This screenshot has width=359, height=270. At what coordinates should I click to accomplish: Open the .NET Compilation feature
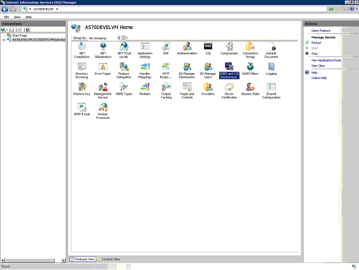[82, 51]
